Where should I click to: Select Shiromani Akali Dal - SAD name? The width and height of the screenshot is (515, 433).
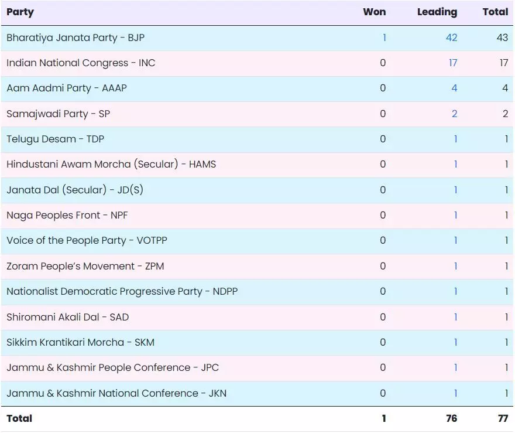[68, 317]
